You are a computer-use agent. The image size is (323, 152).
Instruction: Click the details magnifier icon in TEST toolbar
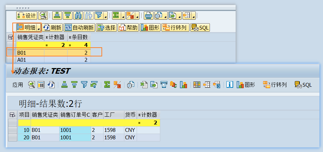tap(31, 85)
